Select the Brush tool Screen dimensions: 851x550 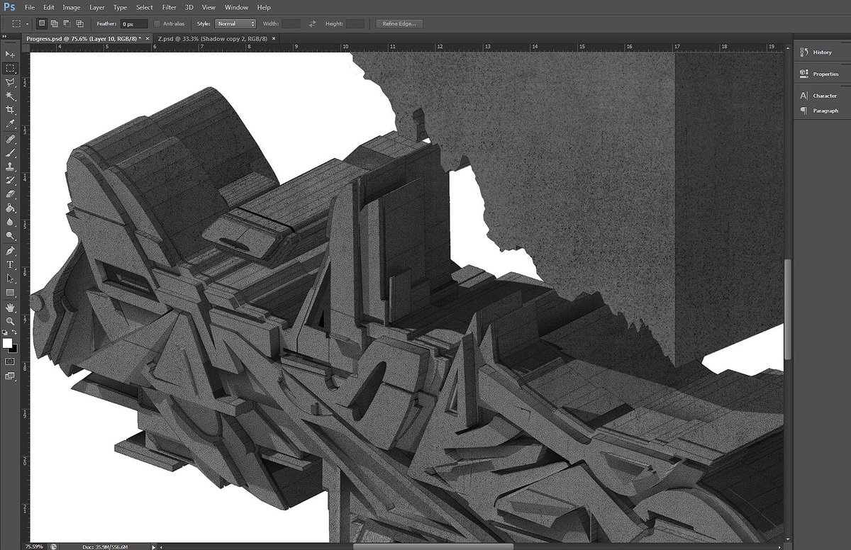coord(10,154)
